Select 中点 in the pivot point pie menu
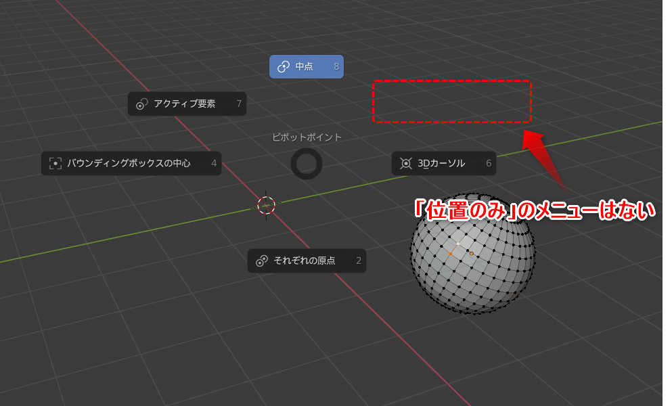Viewport: 672px width, 406px height. coord(307,66)
